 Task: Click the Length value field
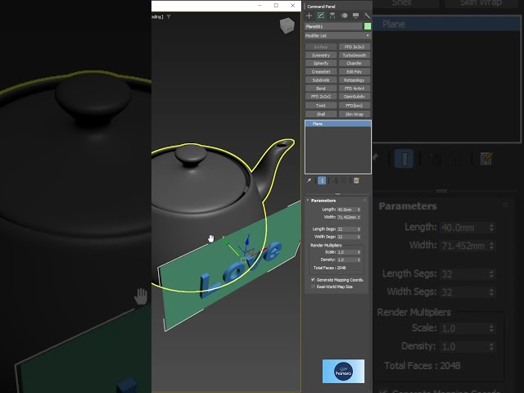coord(346,210)
